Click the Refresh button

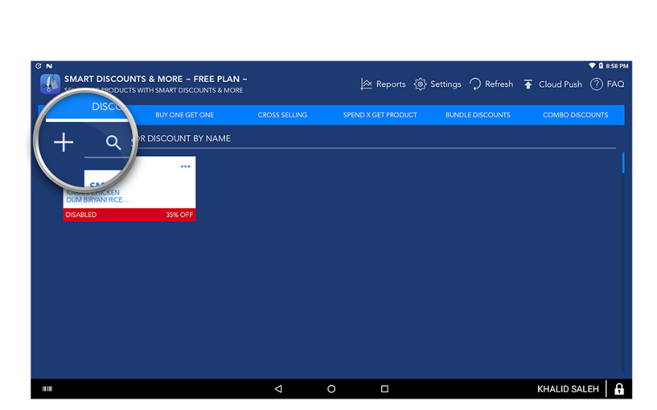click(491, 84)
